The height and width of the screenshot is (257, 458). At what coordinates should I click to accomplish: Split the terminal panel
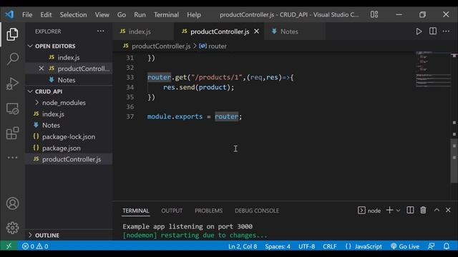(x=410, y=210)
